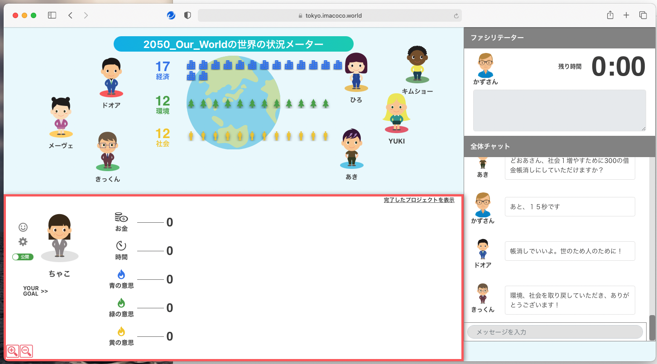Type in the メッセージを入力 chat field
This screenshot has width=657, height=364.
pos(555,332)
